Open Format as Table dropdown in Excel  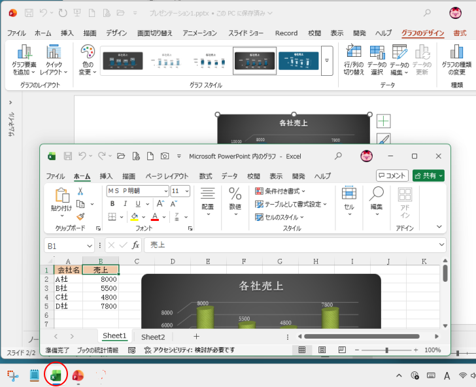290,204
